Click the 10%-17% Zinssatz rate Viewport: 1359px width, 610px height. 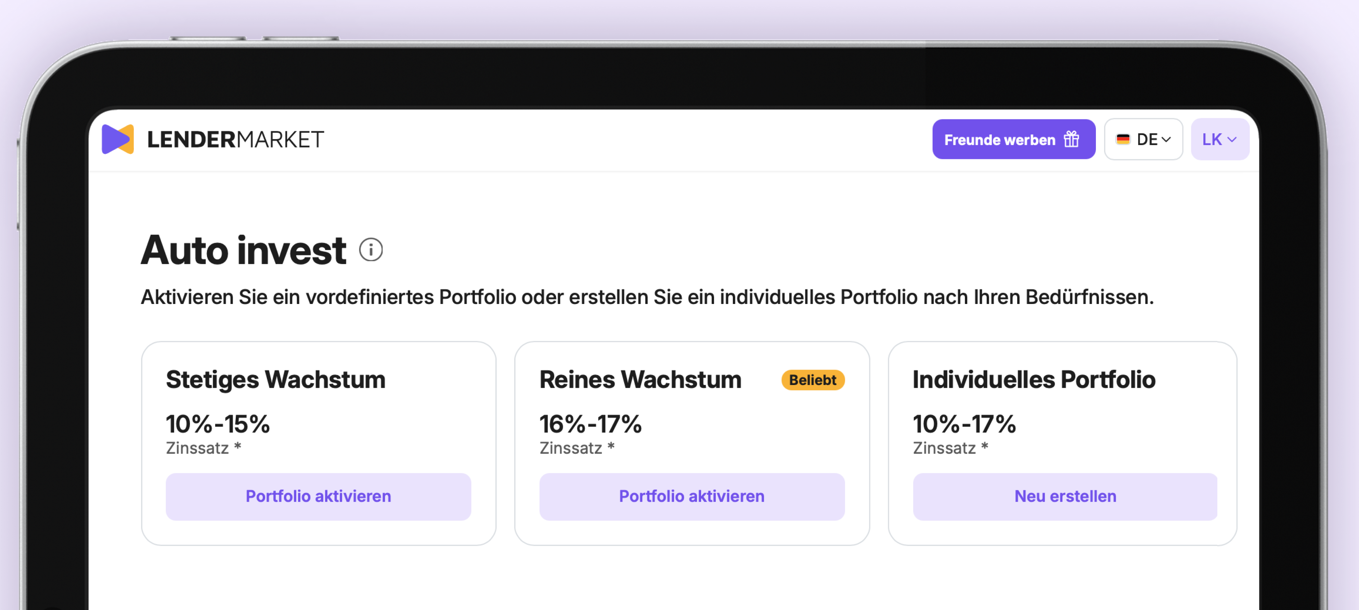coord(964,424)
